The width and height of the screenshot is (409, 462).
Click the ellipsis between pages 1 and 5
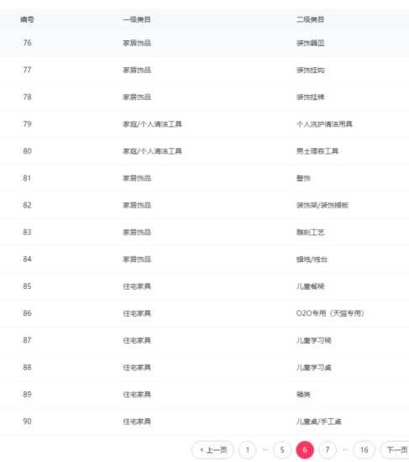coord(265,449)
